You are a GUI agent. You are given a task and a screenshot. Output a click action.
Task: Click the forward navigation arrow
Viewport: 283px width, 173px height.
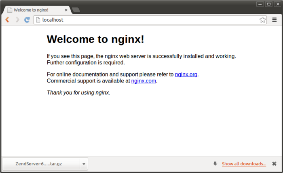[17, 20]
